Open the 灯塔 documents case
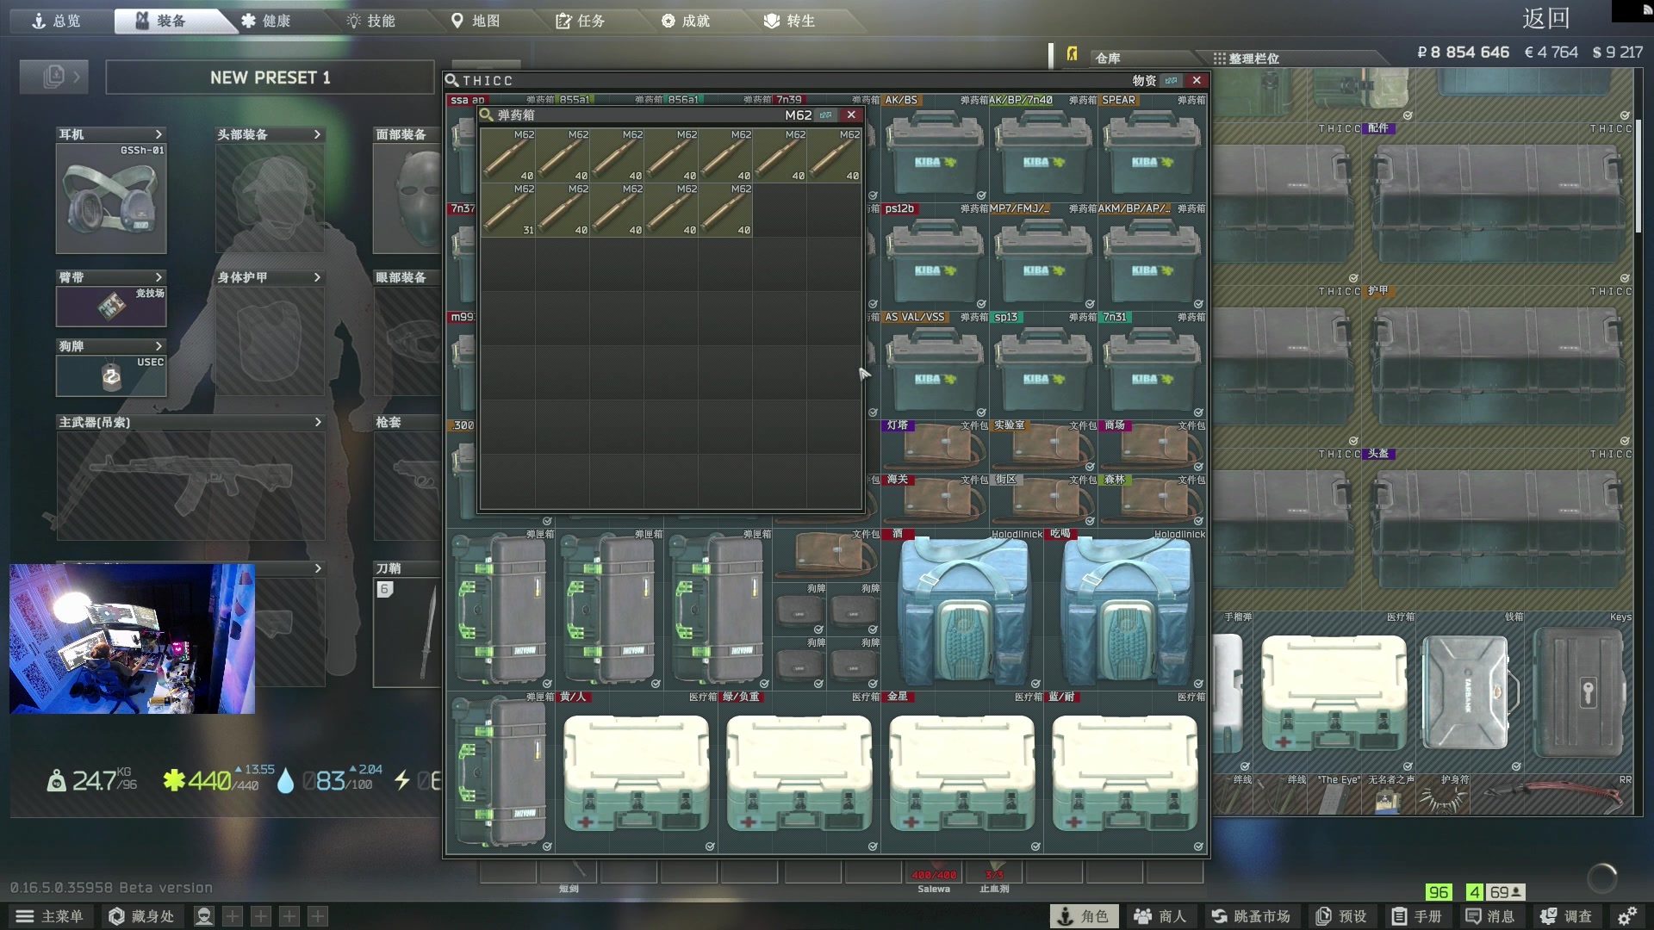 pos(935,447)
